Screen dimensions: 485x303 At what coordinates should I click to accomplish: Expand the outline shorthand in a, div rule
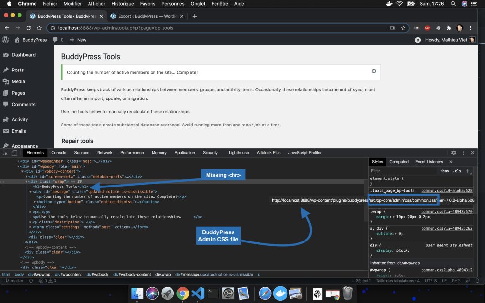click(x=396, y=234)
